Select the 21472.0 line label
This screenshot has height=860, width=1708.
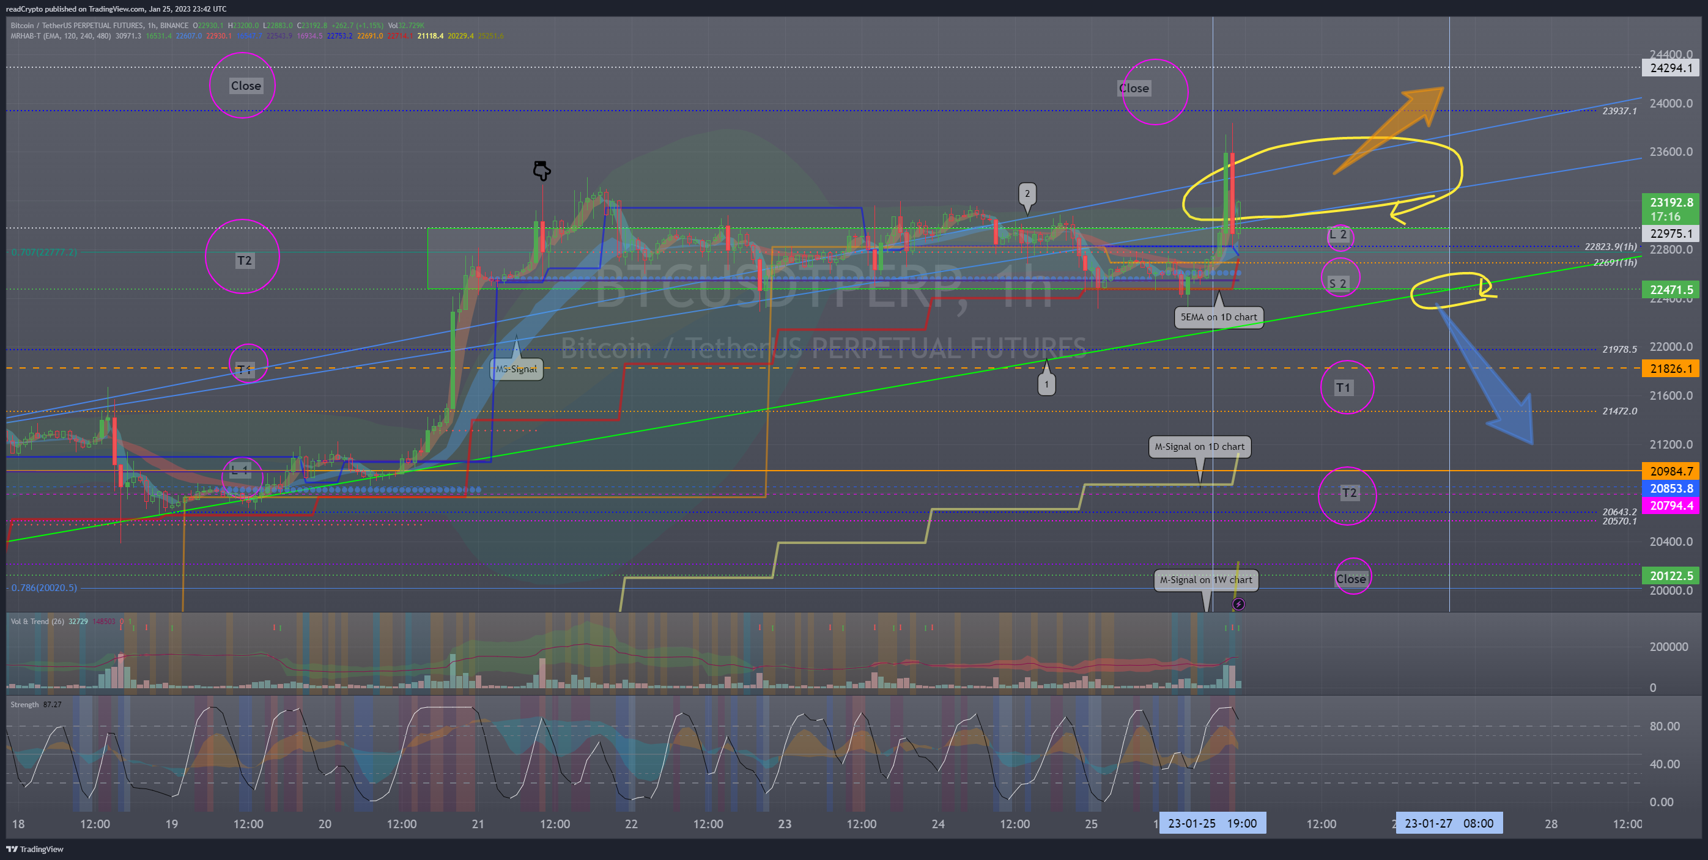coord(1619,411)
